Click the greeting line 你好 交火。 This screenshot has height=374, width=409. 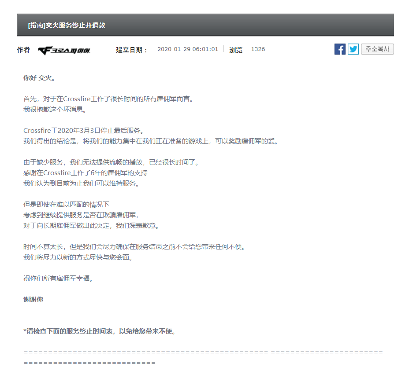tap(39, 78)
